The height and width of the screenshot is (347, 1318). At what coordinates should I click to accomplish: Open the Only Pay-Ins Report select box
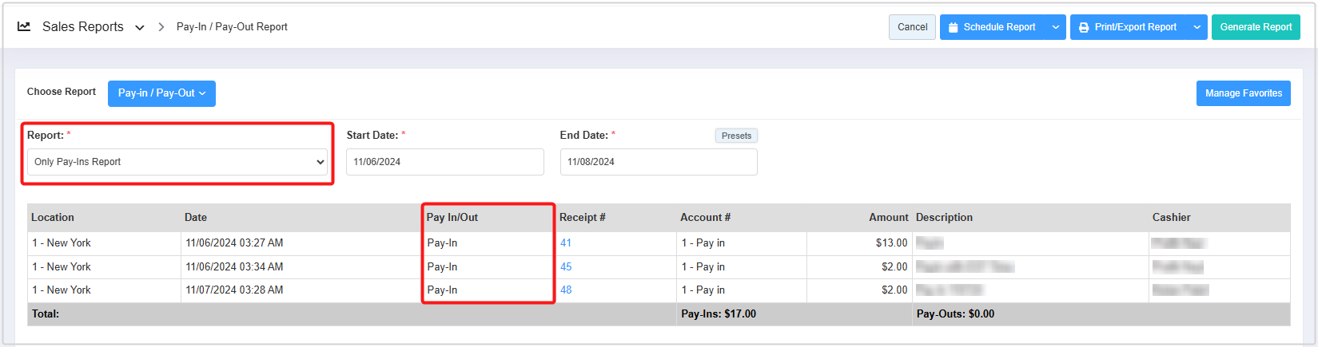pyautogui.click(x=177, y=162)
